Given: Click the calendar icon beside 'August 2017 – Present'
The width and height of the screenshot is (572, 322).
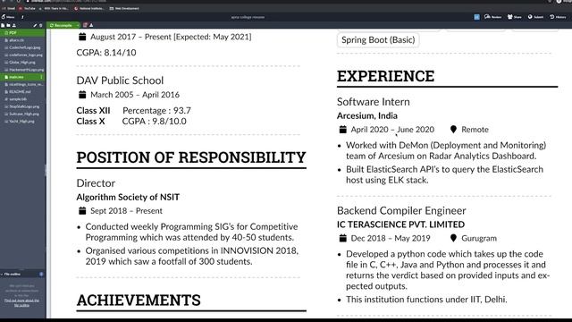Looking at the screenshot, I should tap(82, 37).
